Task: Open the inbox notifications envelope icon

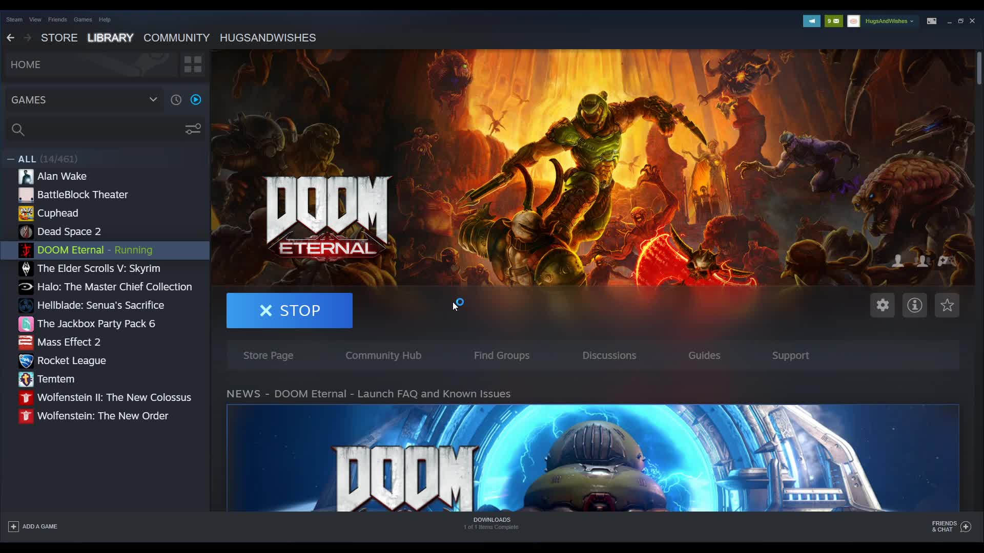Action: 833,21
